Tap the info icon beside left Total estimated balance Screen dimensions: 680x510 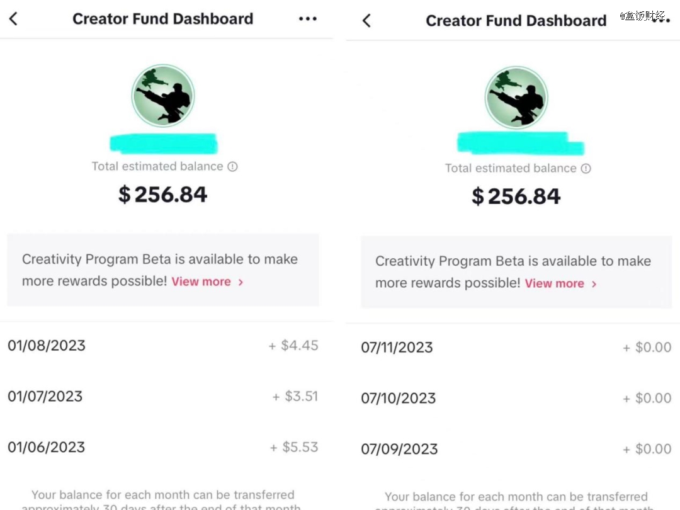[x=232, y=166]
